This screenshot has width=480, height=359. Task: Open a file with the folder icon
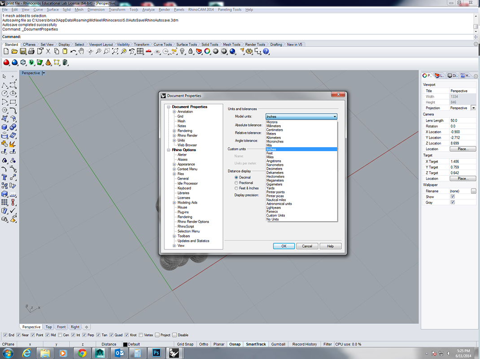click(x=14, y=52)
